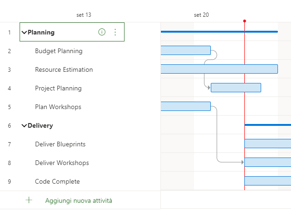Select the Plan Workshops task
This screenshot has height=213, width=291.
(x=58, y=107)
